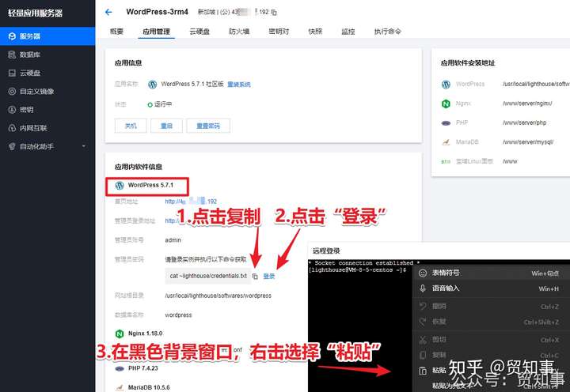Choose 复制 from the context menu
The image size is (570, 392).
pyautogui.click(x=491, y=355)
